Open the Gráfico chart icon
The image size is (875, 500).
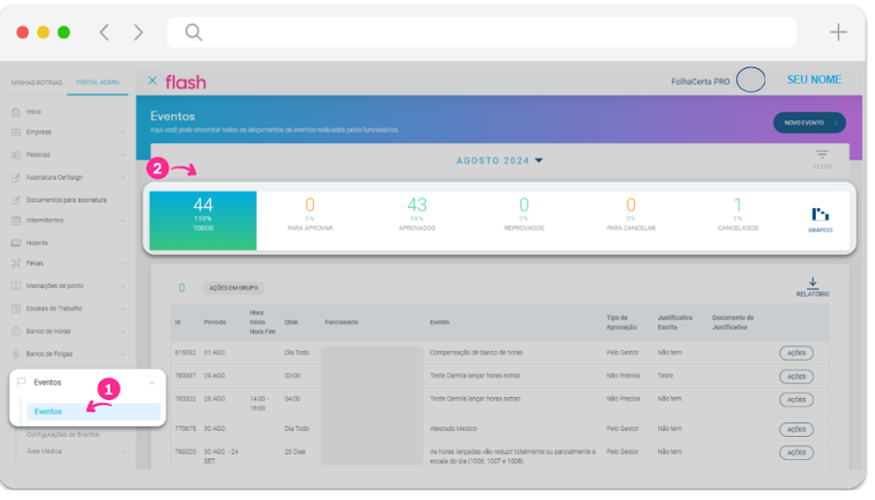[x=820, y=215]
